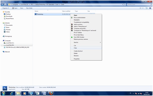Open the view options dropdown arrow
The width and height of the screenshot is (153, 96).
[x=143, y=8]
